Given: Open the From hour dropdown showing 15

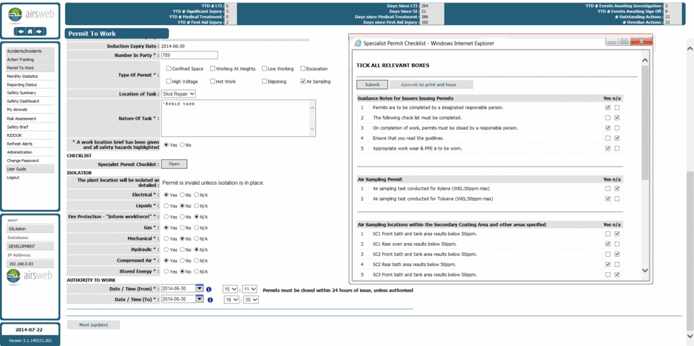Looking at the screenshot, I should click(230, 289).
